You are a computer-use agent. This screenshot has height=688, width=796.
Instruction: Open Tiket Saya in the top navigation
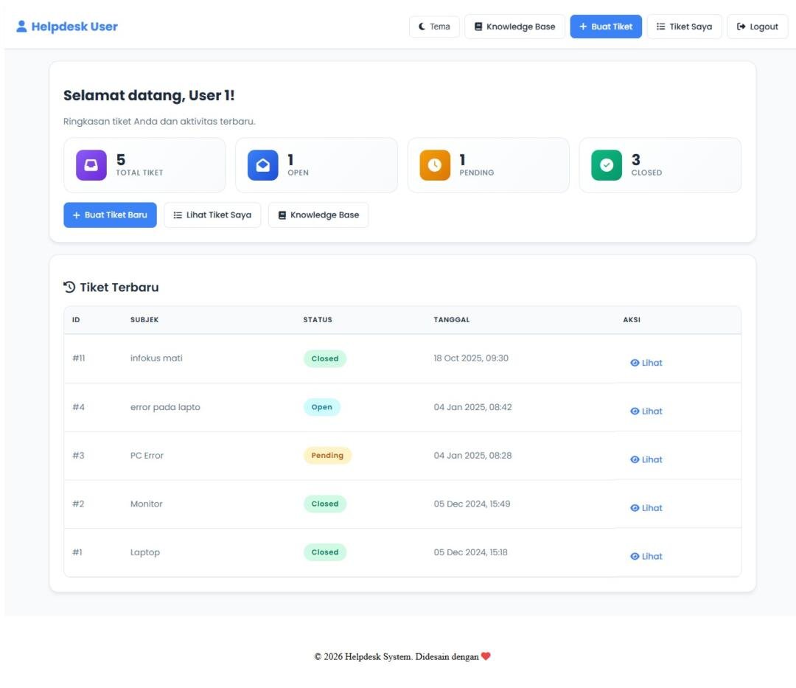point(684,27)
